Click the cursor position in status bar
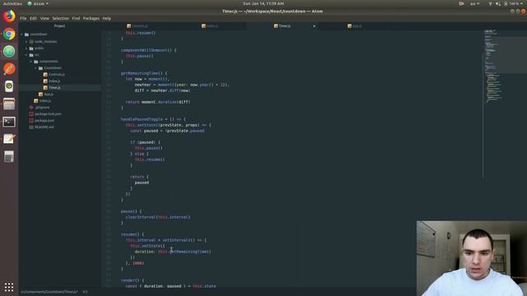527x296 pixels. pyautogui.click(x=85, y=292)
